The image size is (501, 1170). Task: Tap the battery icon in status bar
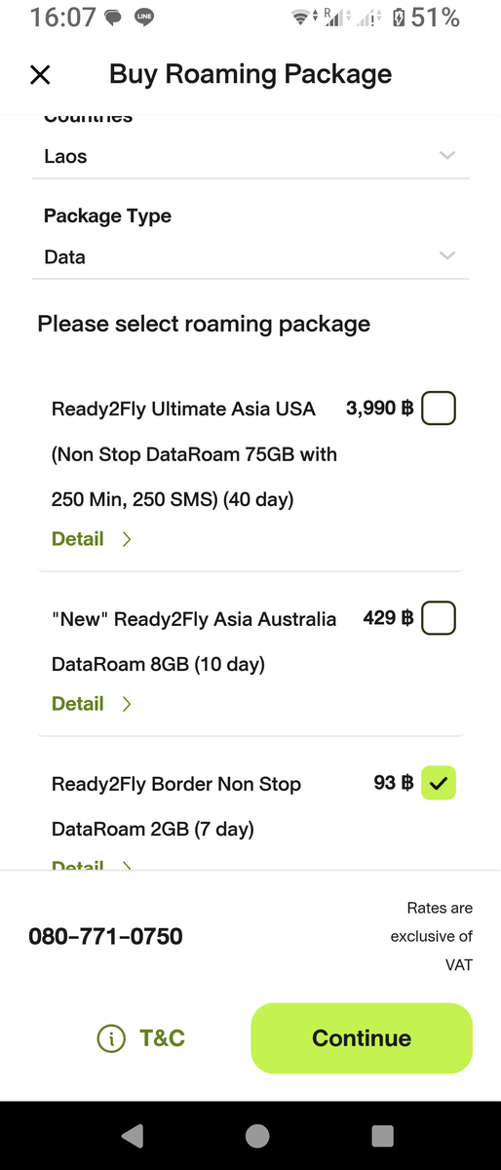(x=399, y=17)
